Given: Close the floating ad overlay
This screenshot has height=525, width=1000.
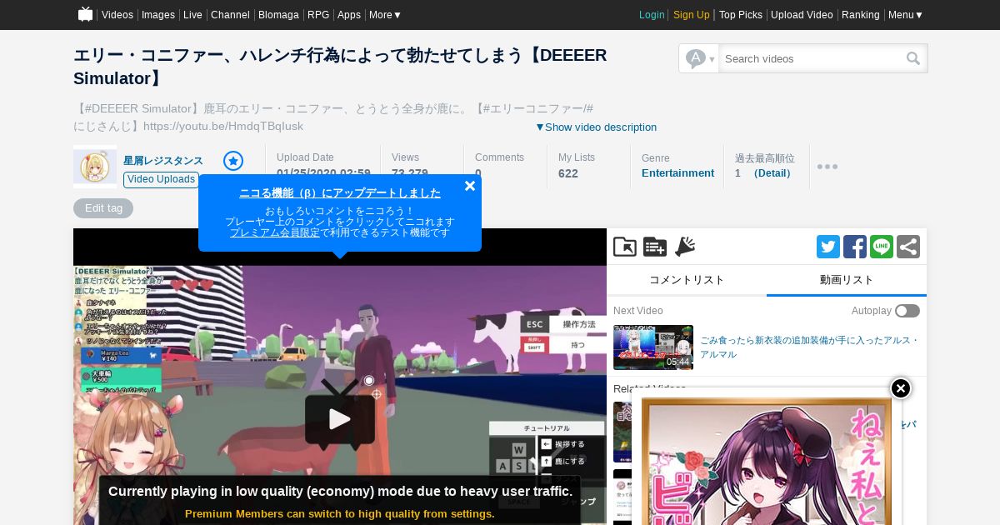Looking at the screenshot, I should (901, 388).
